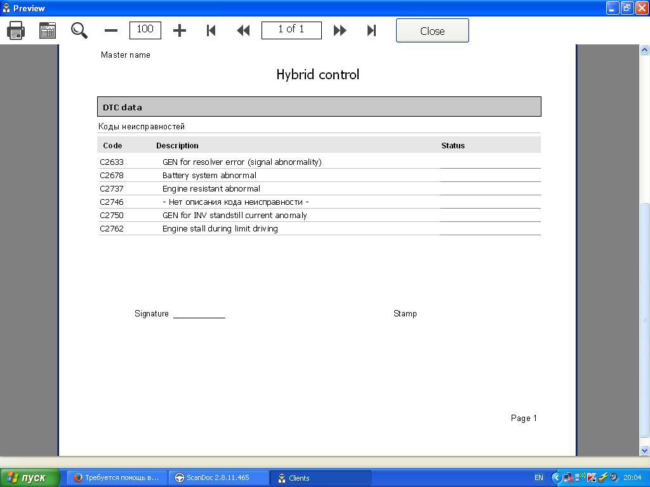
Task: Go back with the previous page arrows
Action: click(243, 30)
